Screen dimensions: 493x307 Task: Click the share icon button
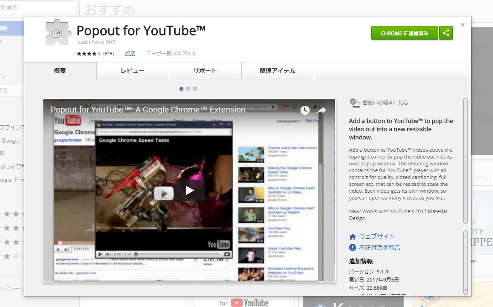446,33
